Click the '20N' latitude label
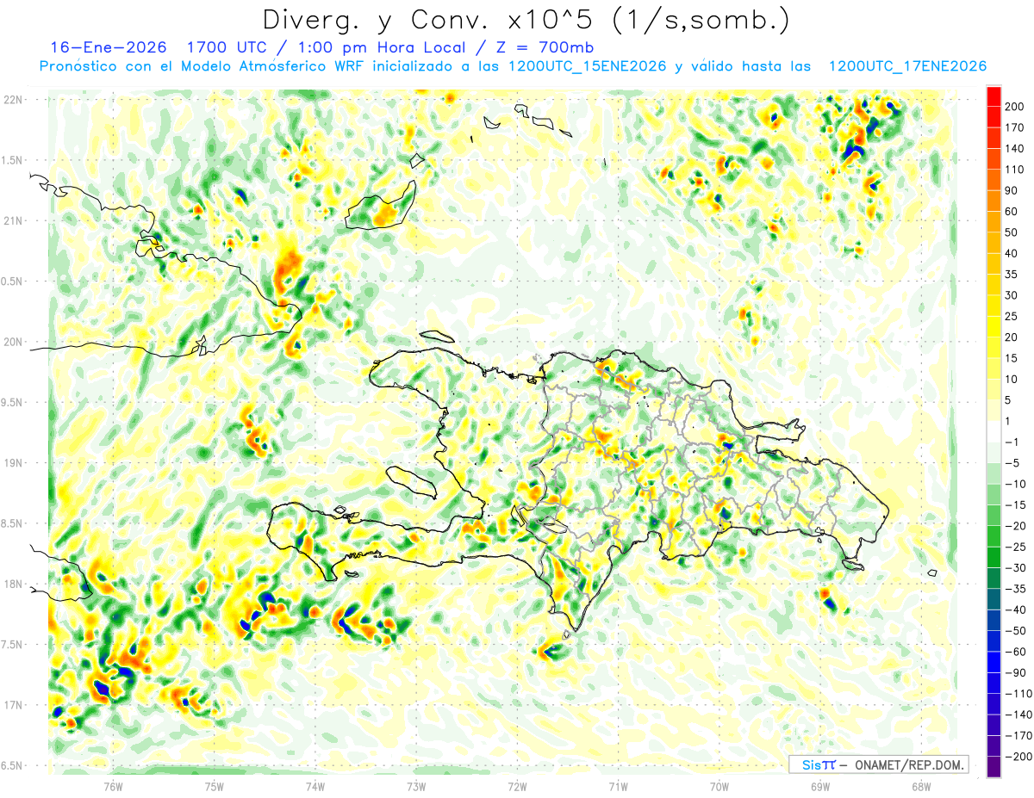1034x798 pixels. tap(12, 342)
